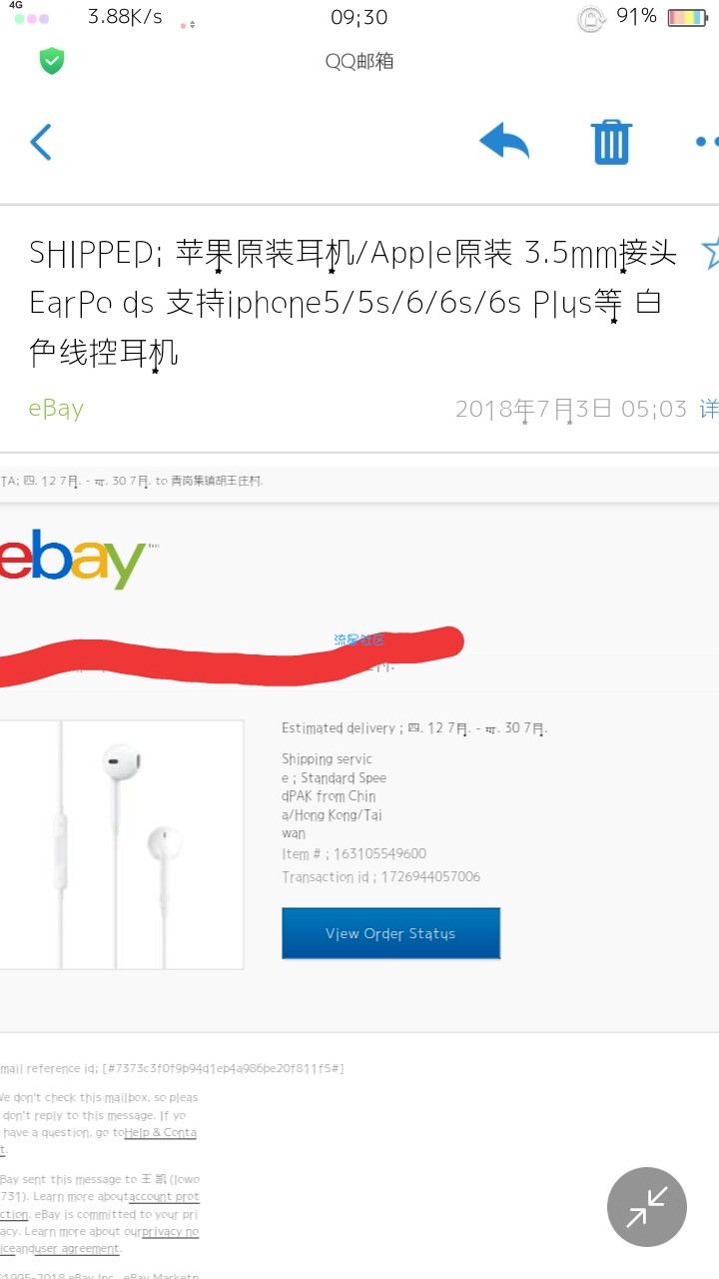Go back with the left arrow icon
Screen dimensions: 719x1279
[41, 142]
